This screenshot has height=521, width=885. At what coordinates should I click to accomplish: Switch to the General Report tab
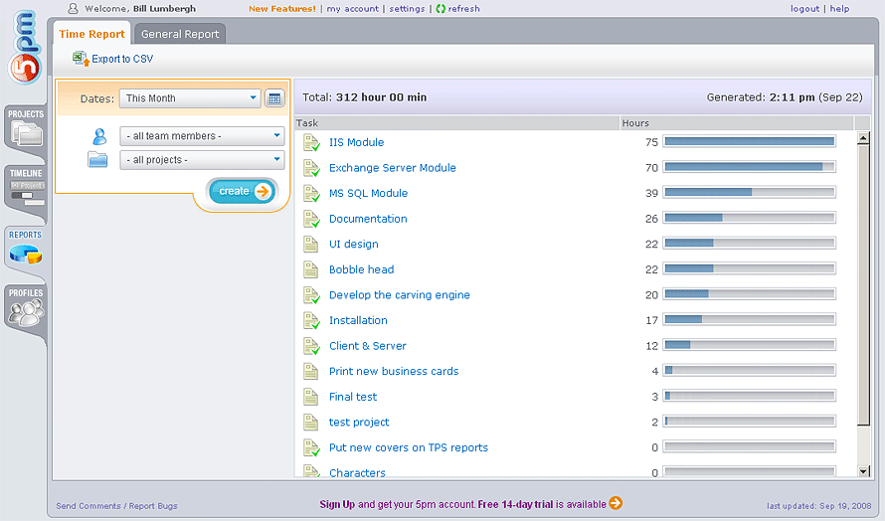[180, 34]
